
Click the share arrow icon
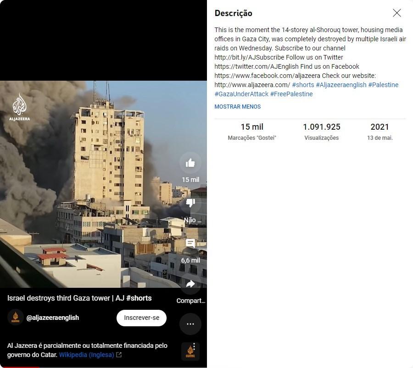[190, 284]
